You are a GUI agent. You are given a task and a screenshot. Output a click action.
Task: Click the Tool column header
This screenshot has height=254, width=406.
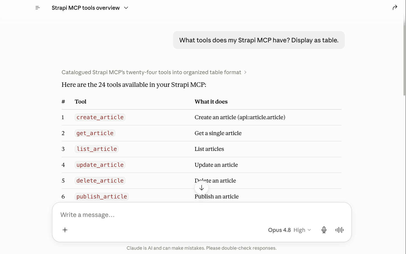click(x=80, y=102)
